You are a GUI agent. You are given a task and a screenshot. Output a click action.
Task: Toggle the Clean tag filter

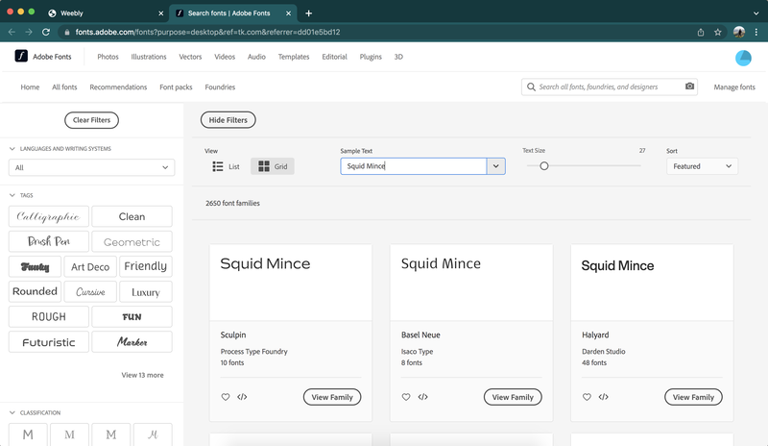point(132,216)
